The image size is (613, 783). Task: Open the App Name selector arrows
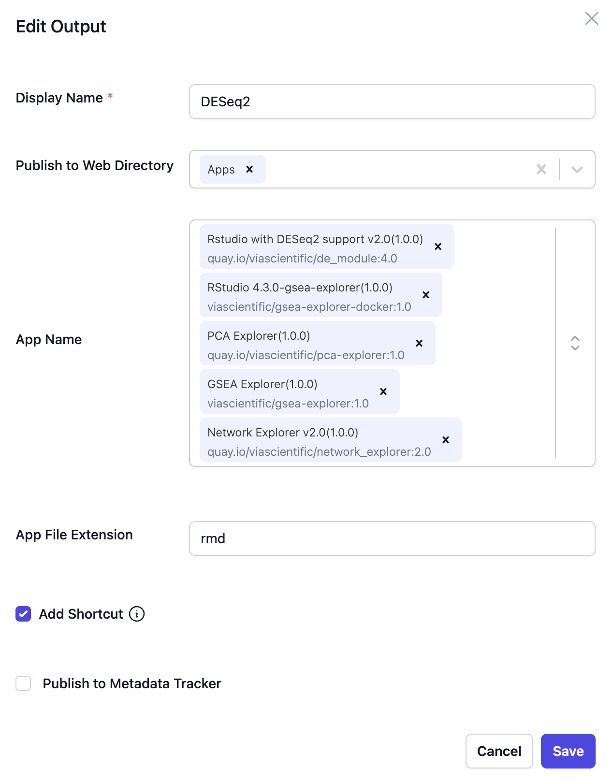(575, 343)
